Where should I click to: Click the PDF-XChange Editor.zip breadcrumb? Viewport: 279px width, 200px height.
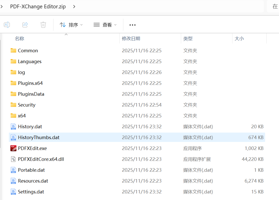click(38, 6)
